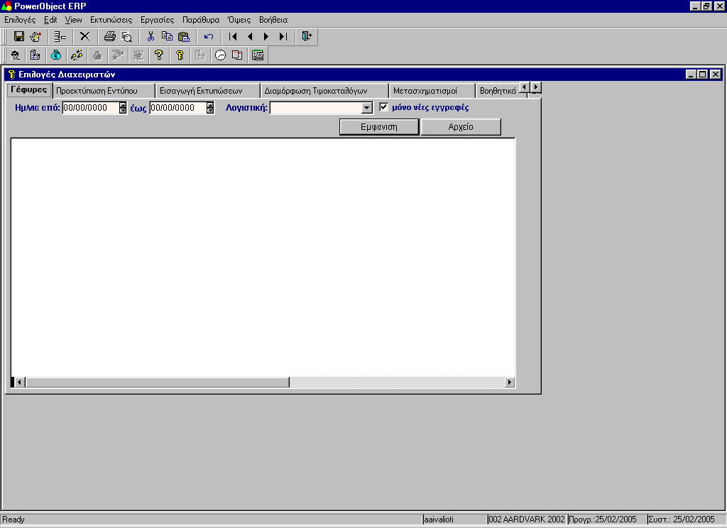The image size is (727, 528).
Task: Open the Εκτυπώσεις menu
Action: [x=111, y=20]
